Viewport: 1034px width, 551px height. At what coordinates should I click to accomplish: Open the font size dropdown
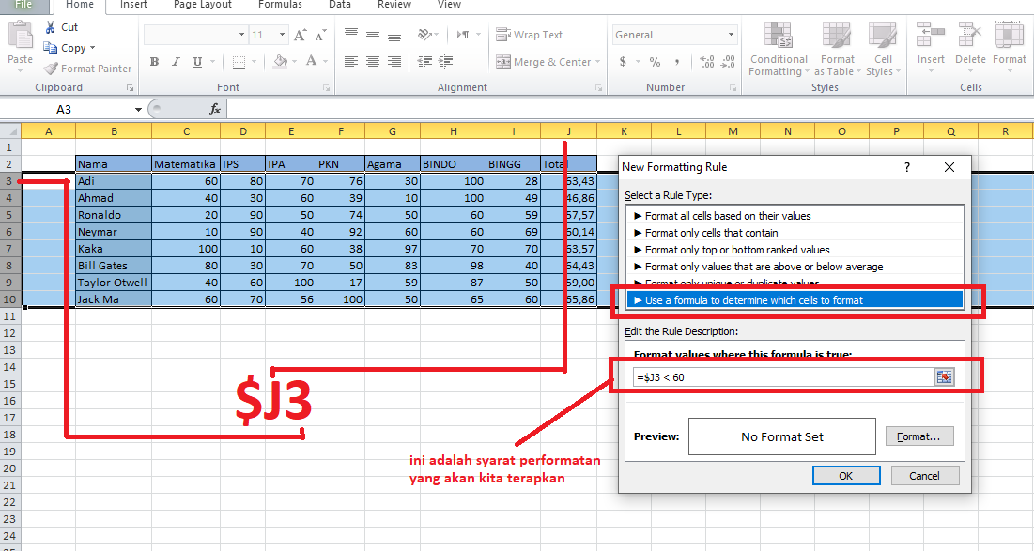[x=282, y=35]
